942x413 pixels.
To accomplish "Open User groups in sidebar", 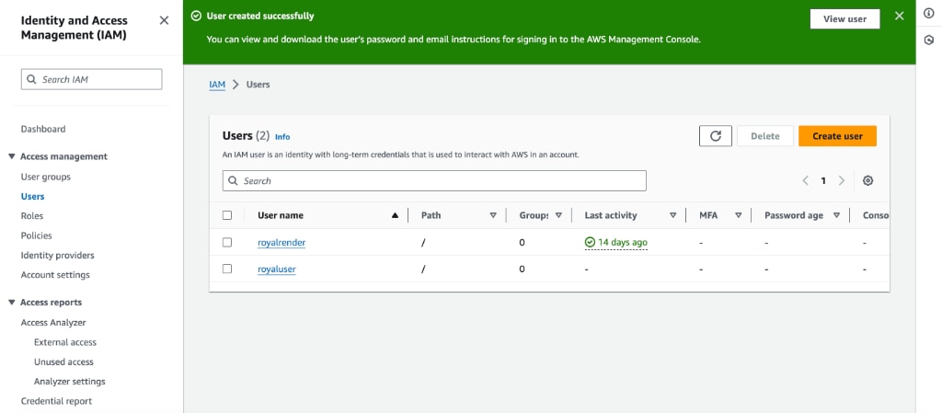I will 46,178.
